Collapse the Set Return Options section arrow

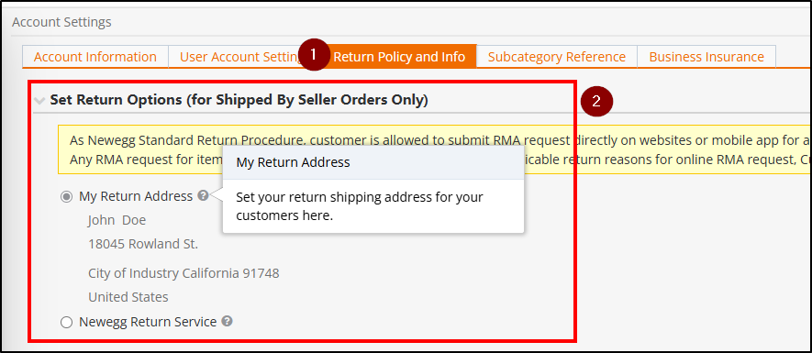click(39, 101)
